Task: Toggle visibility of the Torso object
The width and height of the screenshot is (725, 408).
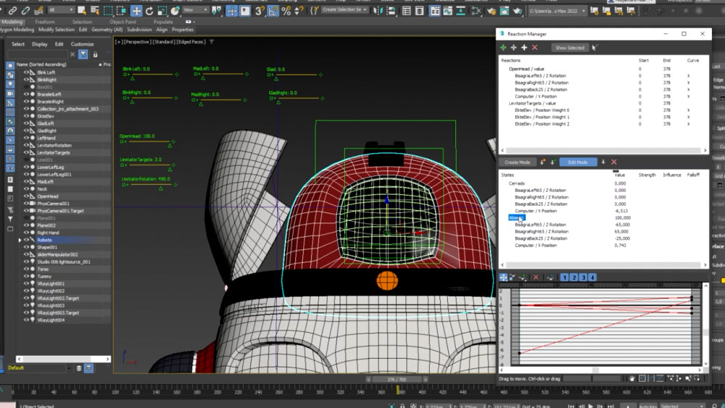Action: pos(27,269)
